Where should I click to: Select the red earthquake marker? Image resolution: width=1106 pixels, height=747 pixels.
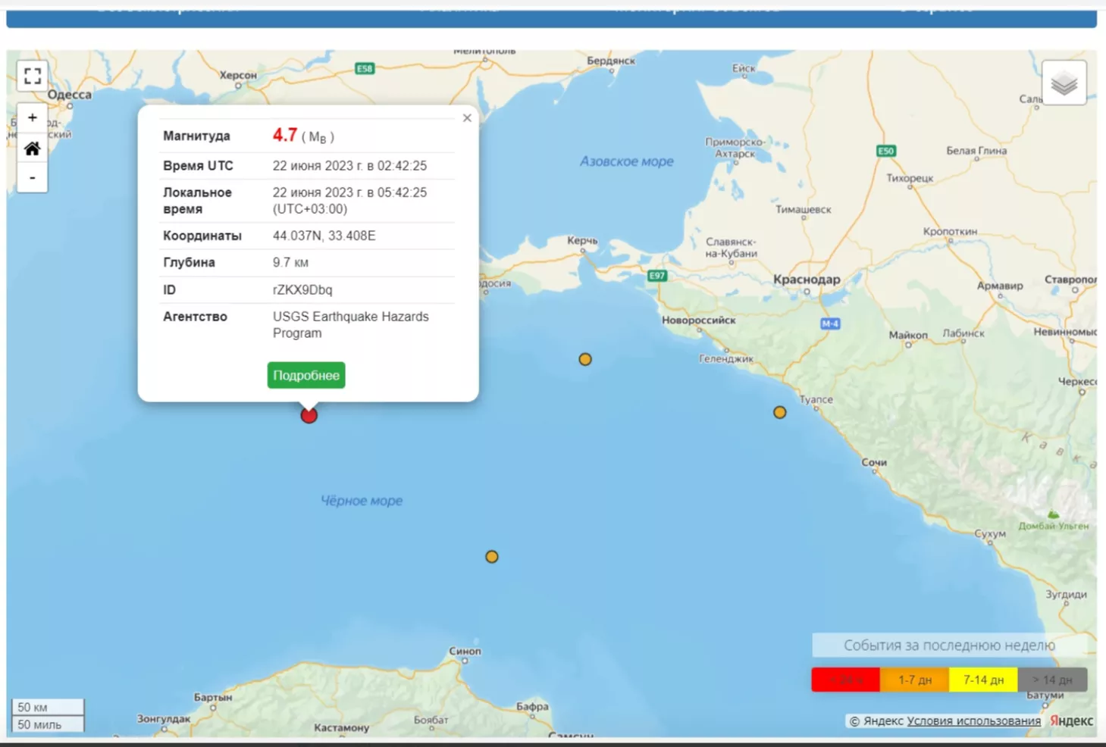[309, 415]
